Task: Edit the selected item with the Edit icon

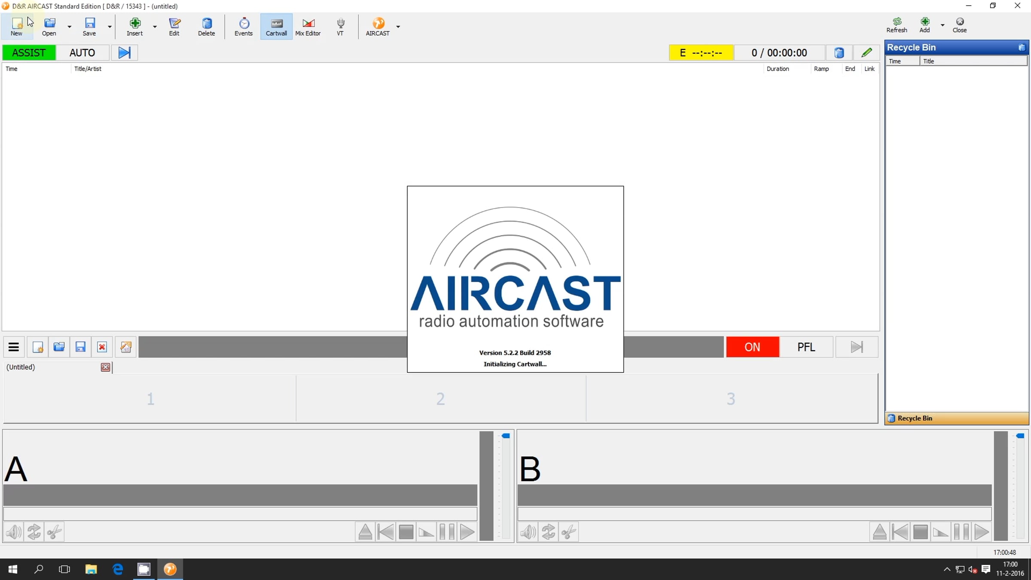Action: click(174, 26)
